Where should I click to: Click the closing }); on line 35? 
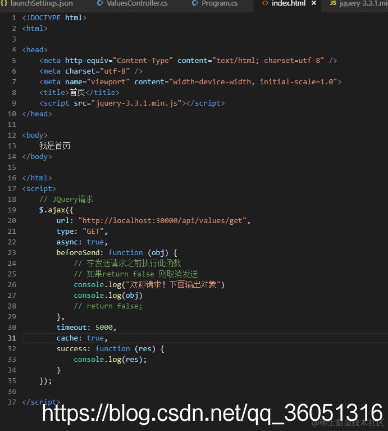(45, 381)
